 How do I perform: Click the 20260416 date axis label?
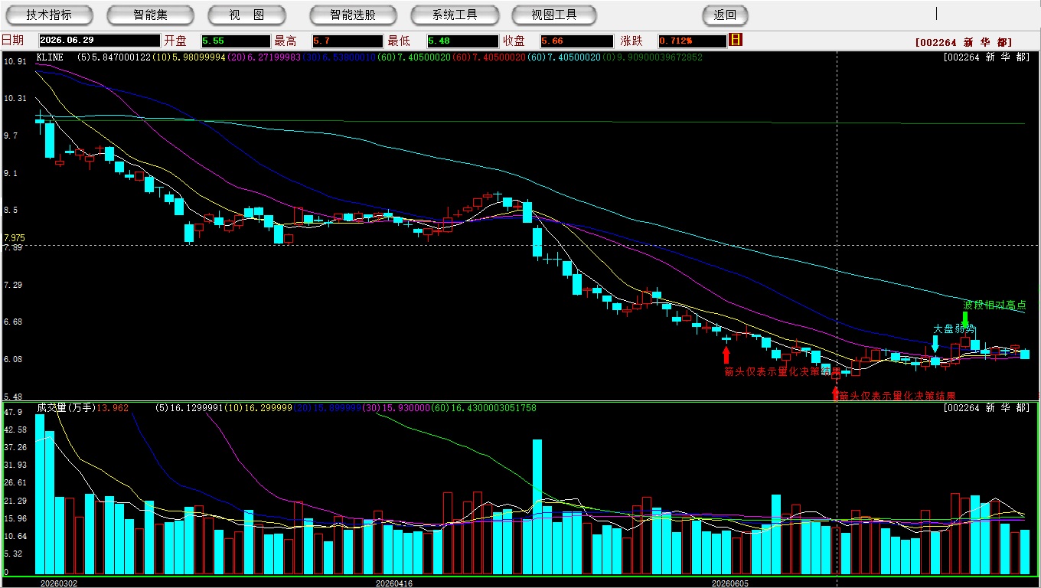pos(393,583)
